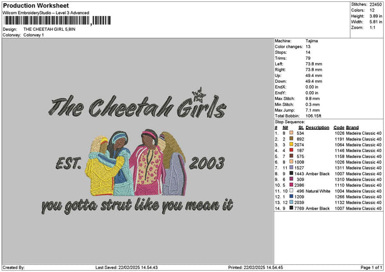Click the Printed timestamp in footer
The image size is (385, 272).
(x=255, y=268)
